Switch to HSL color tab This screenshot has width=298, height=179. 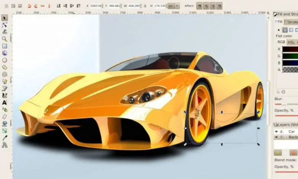(291, 42)
